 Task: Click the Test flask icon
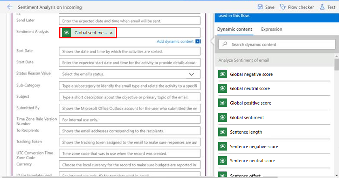tap(322, 7)
